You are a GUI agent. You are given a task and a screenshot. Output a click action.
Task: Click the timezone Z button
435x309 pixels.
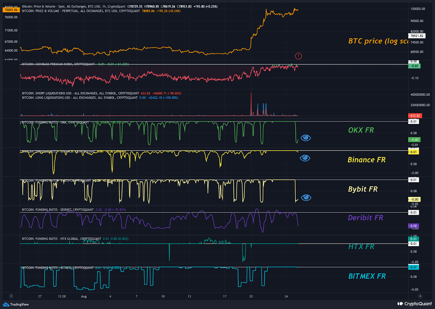tap(11, 296)
